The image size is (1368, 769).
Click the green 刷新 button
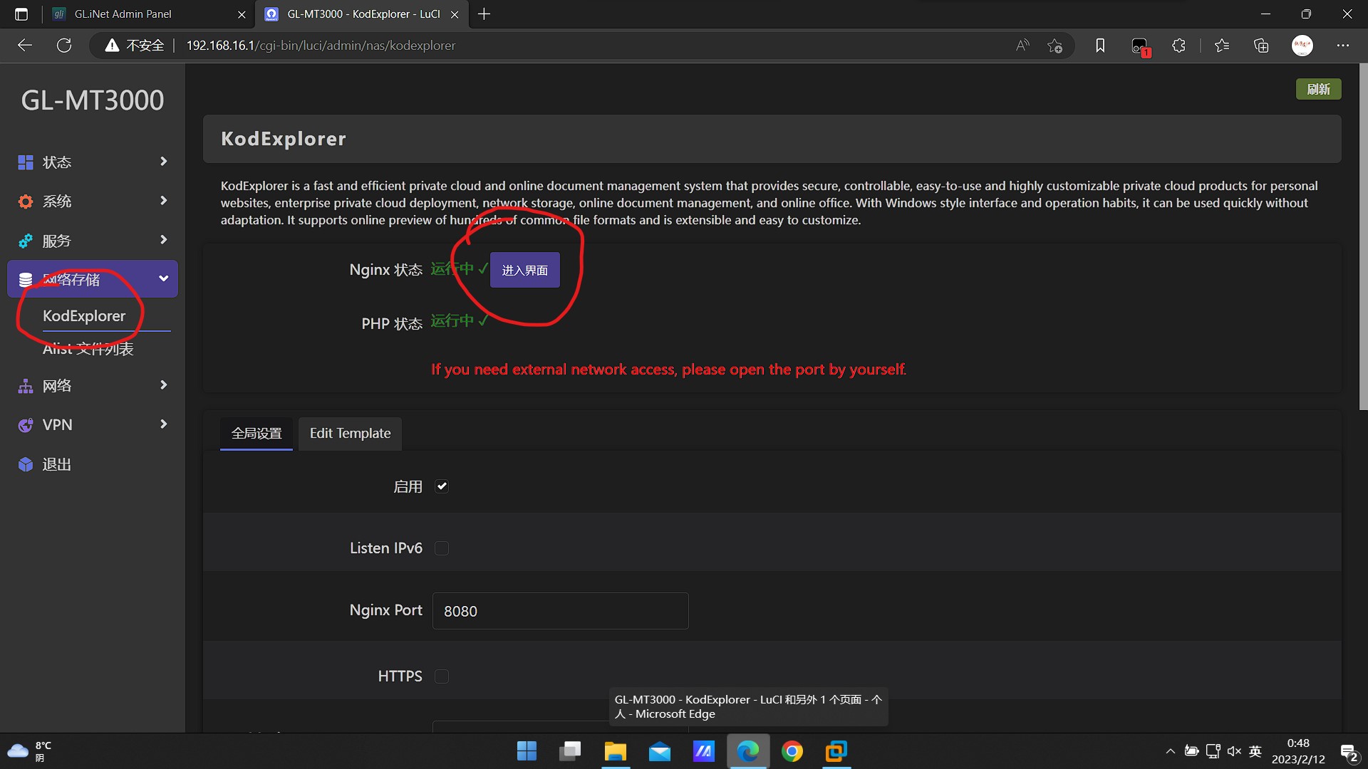pos(1317,89)
